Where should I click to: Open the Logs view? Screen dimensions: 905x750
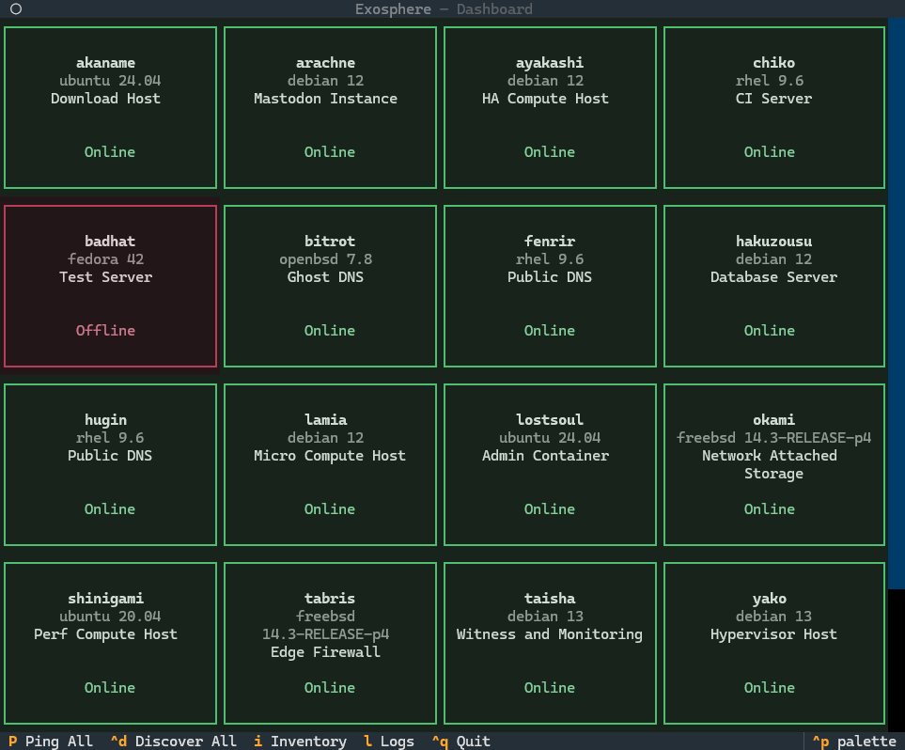pos(387,741)
